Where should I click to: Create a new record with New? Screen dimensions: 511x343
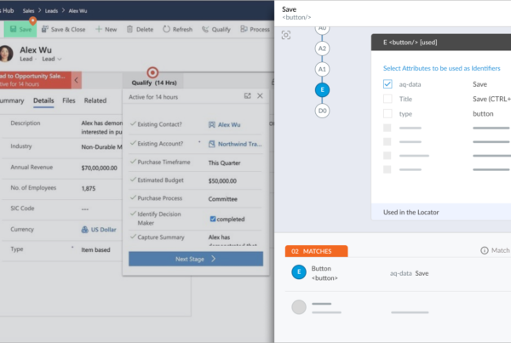[106, 29]
